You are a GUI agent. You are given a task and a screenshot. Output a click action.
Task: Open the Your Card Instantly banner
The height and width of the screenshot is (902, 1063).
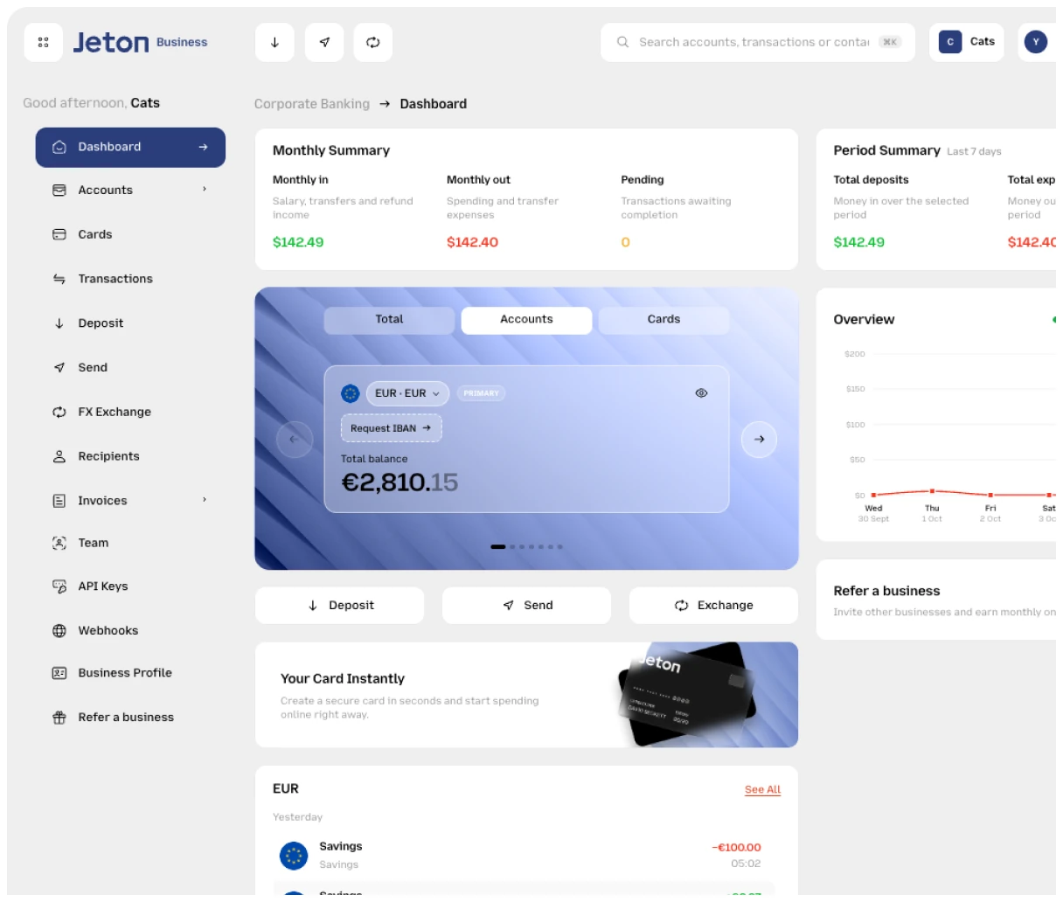526,695
